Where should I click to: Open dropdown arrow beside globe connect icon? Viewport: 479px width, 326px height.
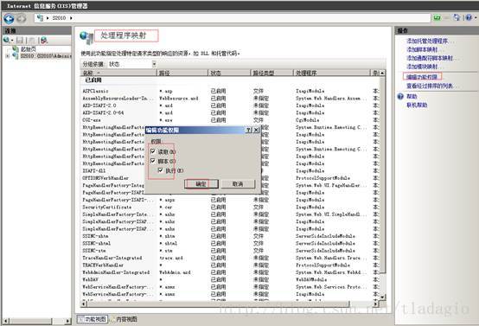point(12,41)
